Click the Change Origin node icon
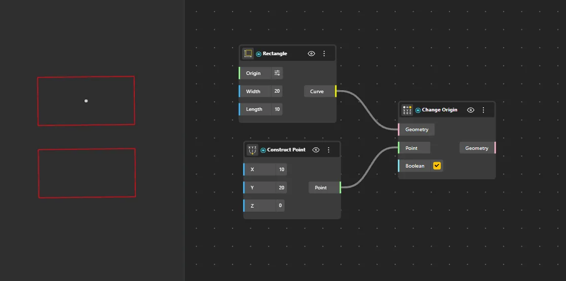566x281 pixels. 407,110
